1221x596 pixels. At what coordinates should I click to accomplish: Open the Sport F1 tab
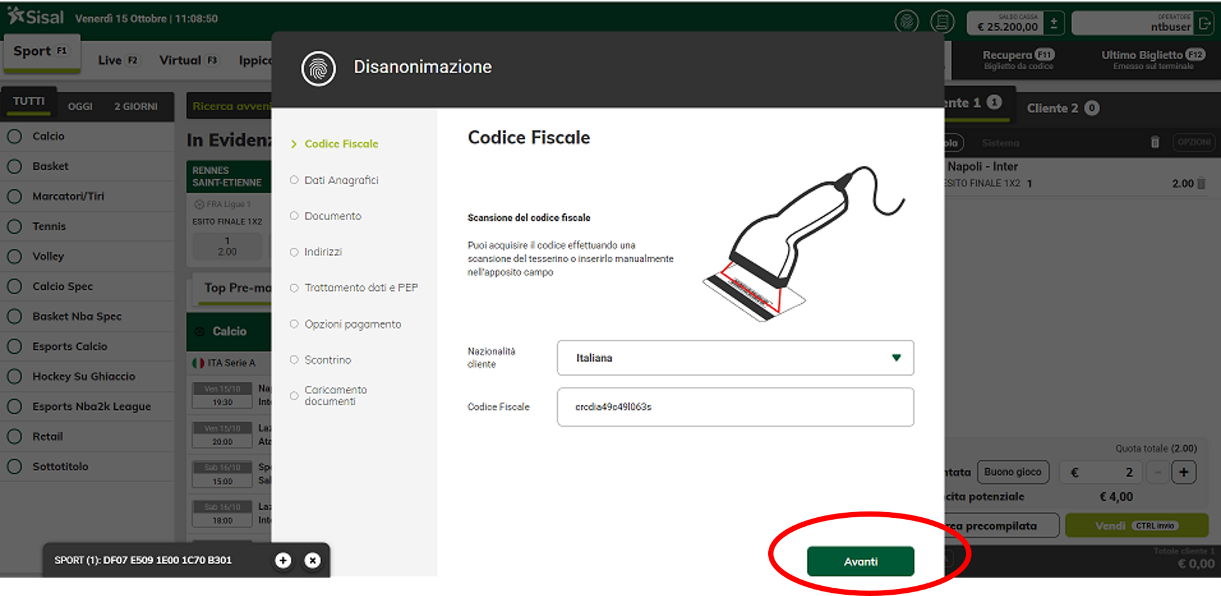41,52
